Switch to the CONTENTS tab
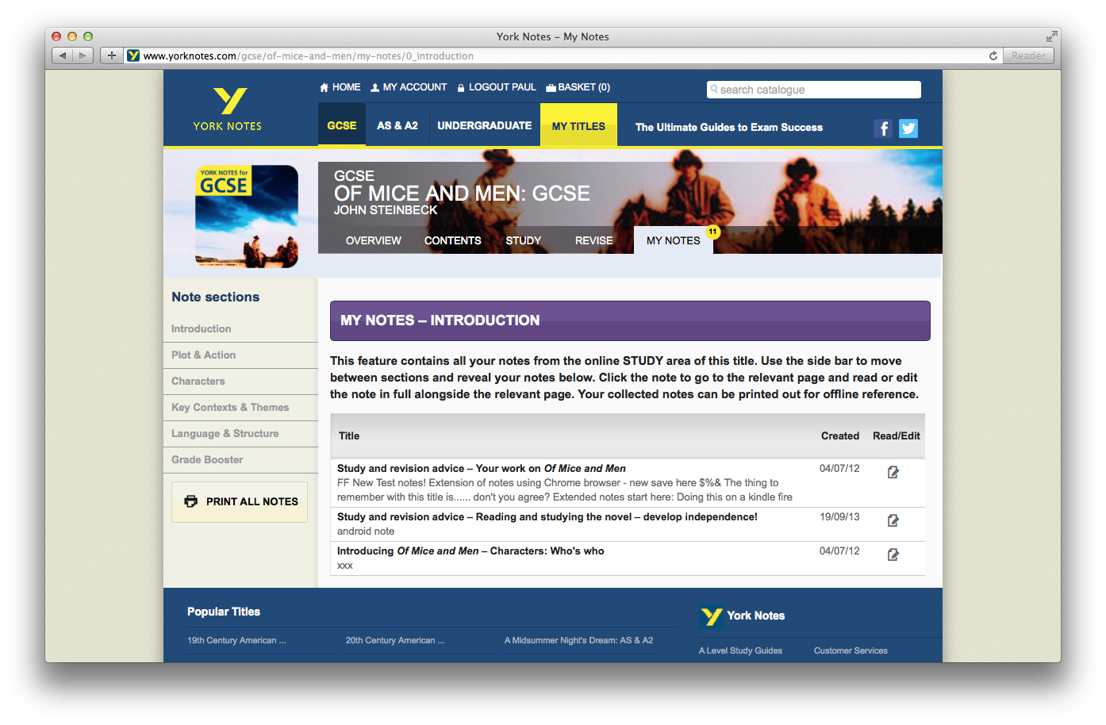This screenshot has height=725, width=1106. [453, 240]
